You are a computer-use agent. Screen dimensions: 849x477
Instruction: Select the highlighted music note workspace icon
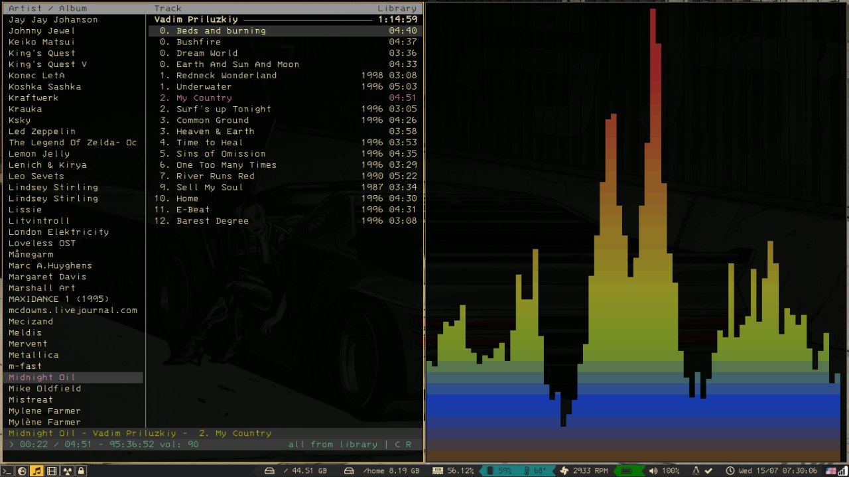[x=37, y=471]
